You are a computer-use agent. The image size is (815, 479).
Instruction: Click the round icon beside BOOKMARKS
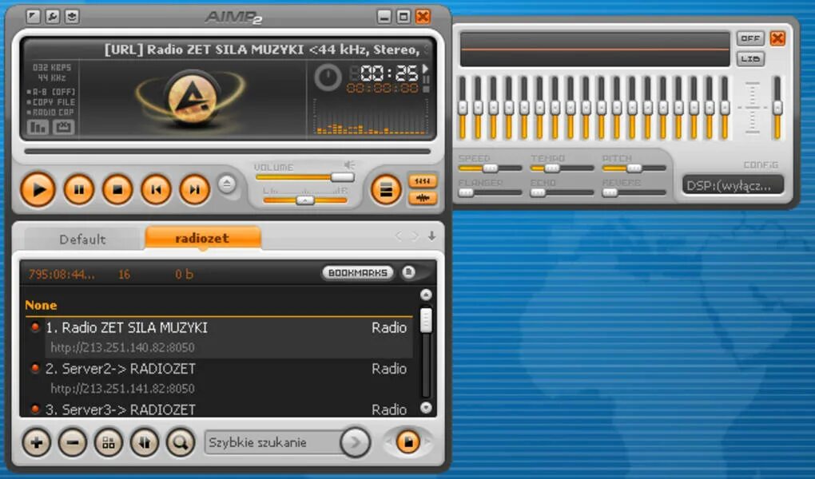click(x=409, y=272)
